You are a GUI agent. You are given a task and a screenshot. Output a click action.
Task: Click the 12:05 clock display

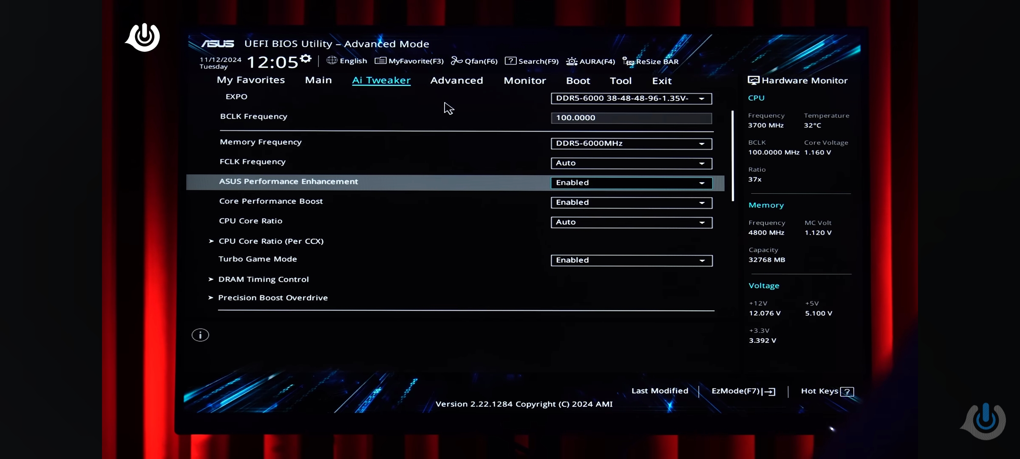(272, 62)
